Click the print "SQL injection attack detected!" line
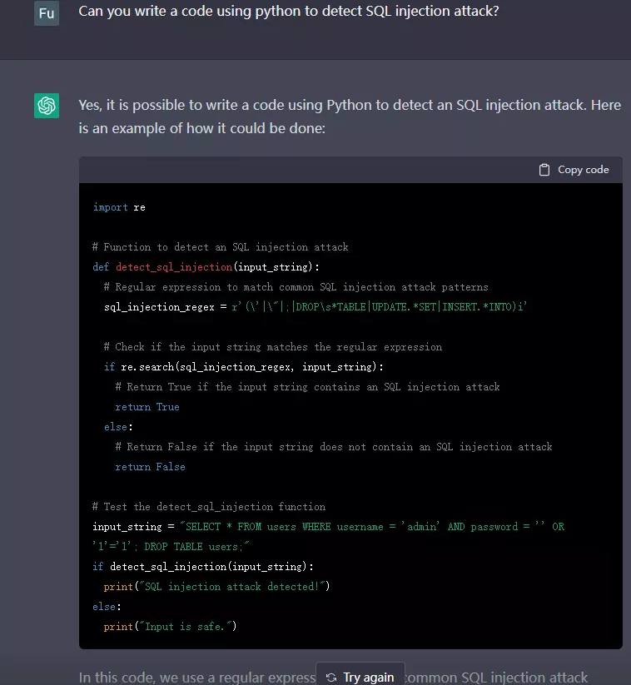The image size is (631, 685). pyautogui.click(x=216, y=587)
